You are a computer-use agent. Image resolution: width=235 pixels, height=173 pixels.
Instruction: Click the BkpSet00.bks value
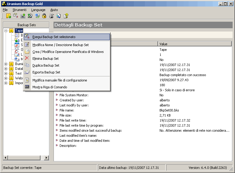169,110
